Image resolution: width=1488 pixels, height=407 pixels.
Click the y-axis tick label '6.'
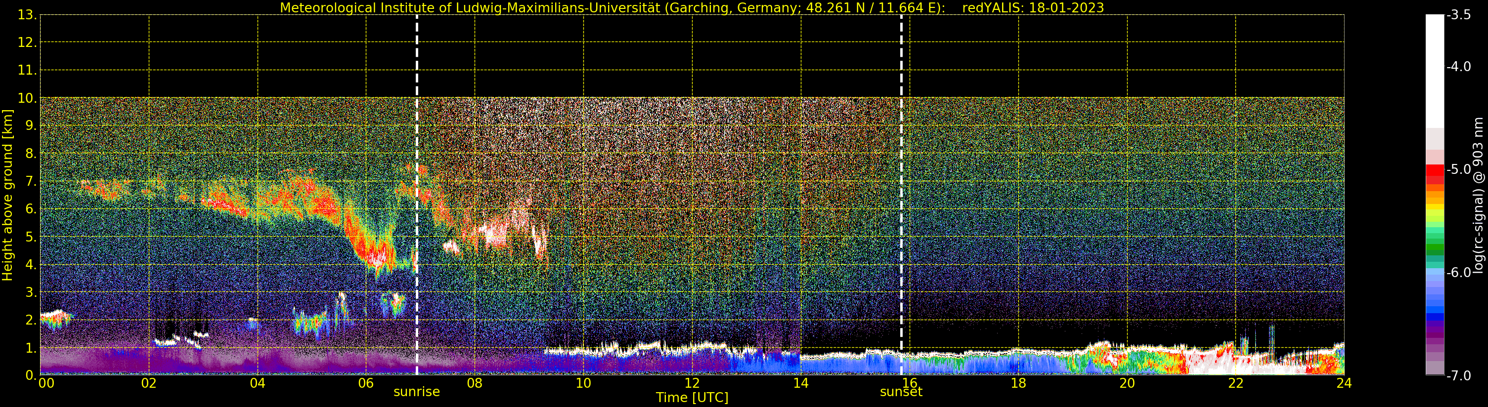pyautogui.click(x=31, y=209)
